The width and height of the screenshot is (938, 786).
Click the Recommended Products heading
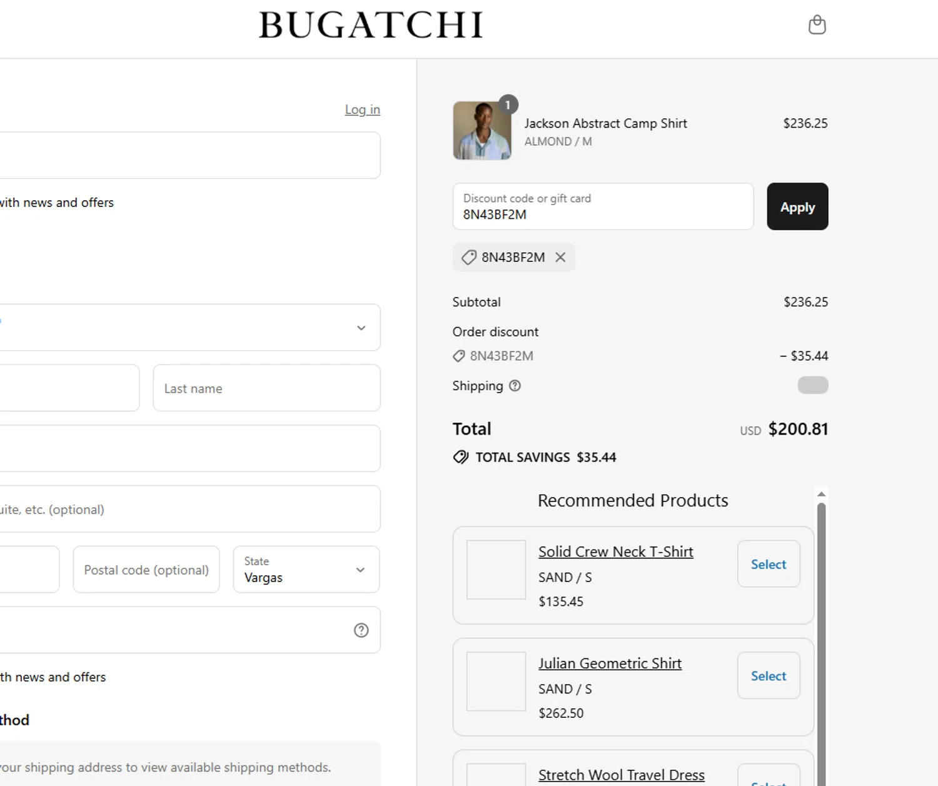point(633,500)
